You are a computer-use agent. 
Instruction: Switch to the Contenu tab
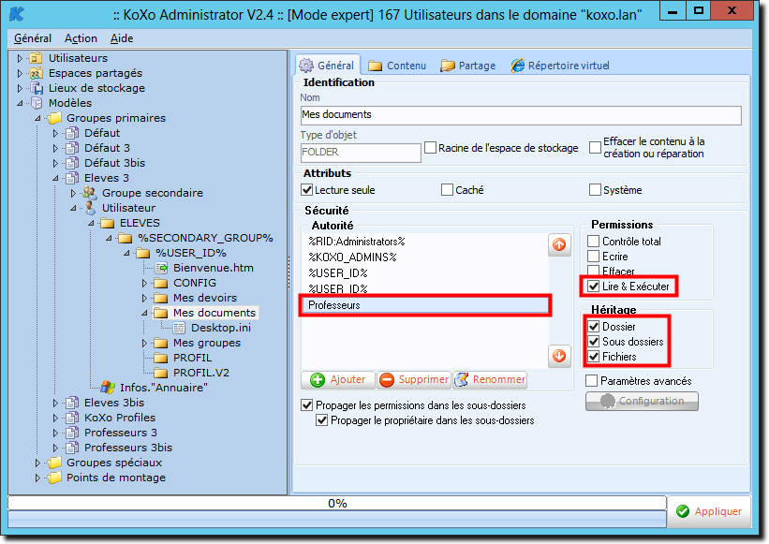397,66
